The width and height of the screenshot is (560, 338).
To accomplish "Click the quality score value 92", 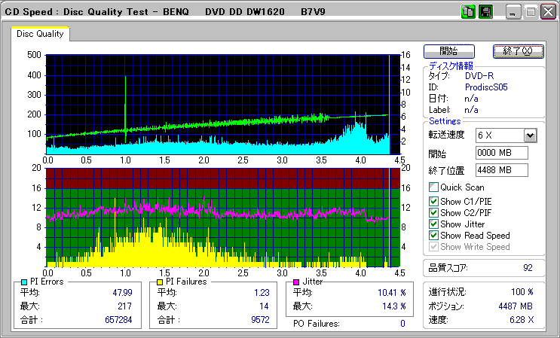I will (x=528, y=268).
